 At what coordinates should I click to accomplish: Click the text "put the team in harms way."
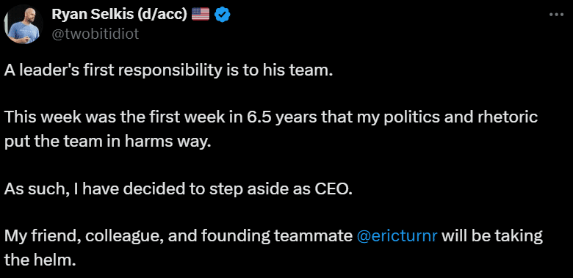(108, 142)
